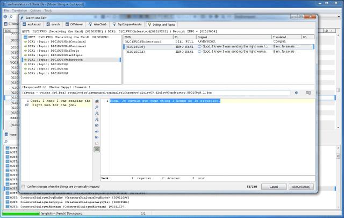Screen dimensions: 344x218
Task: Click the uppercase 'AB' case icon
Action: [97, 125]
